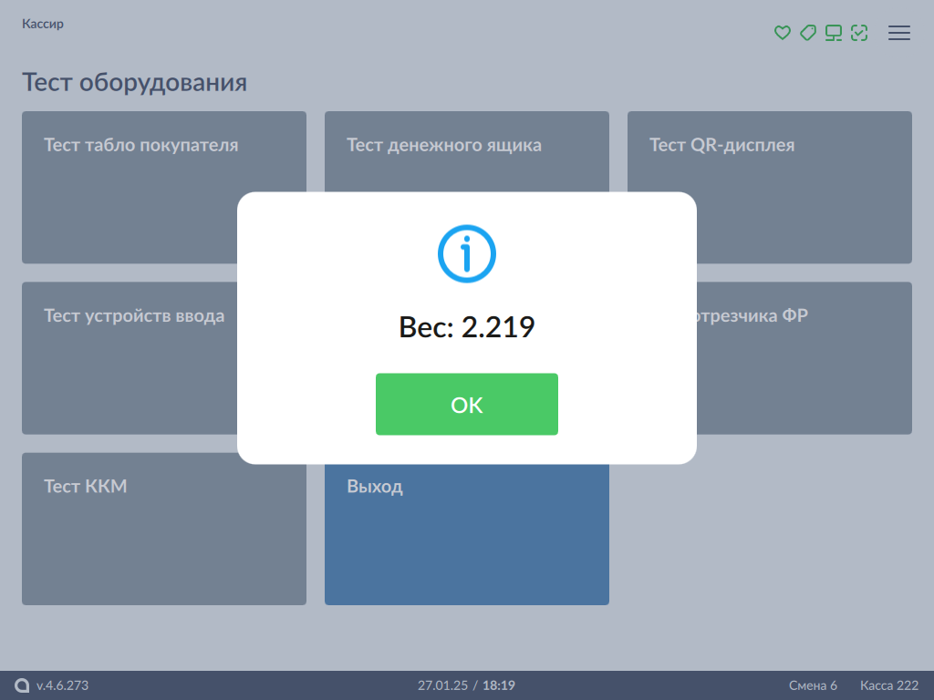
Task: Launch the Тест ККМ tile
Action: 163,529
